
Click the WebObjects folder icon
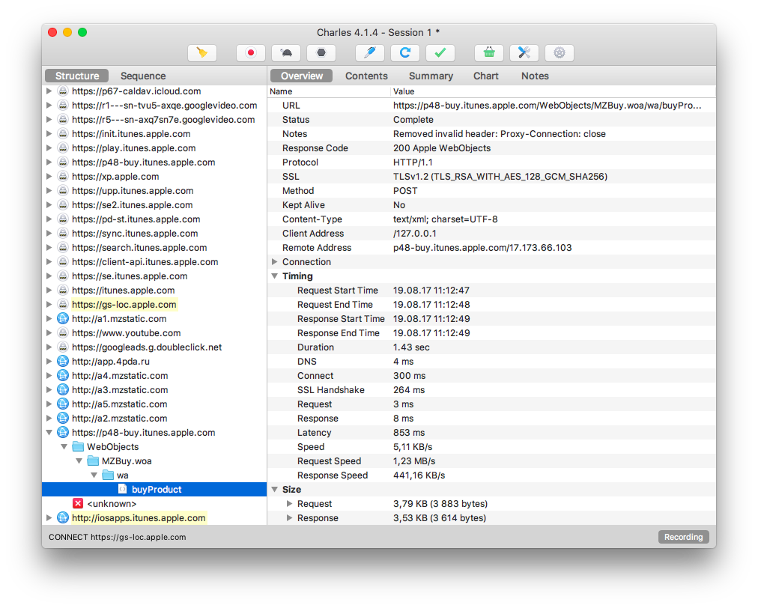pyautogui.click(x=78, y=446)
